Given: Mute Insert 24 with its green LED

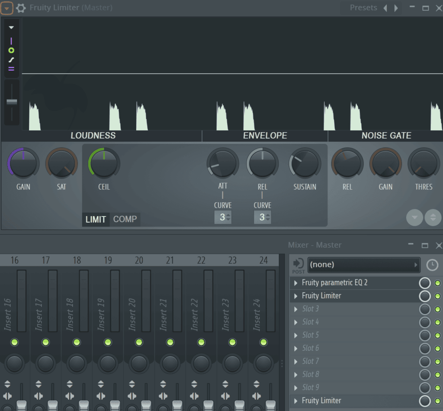Looking at the screenshot, I should pyautogui.click(x=263, y=342).
